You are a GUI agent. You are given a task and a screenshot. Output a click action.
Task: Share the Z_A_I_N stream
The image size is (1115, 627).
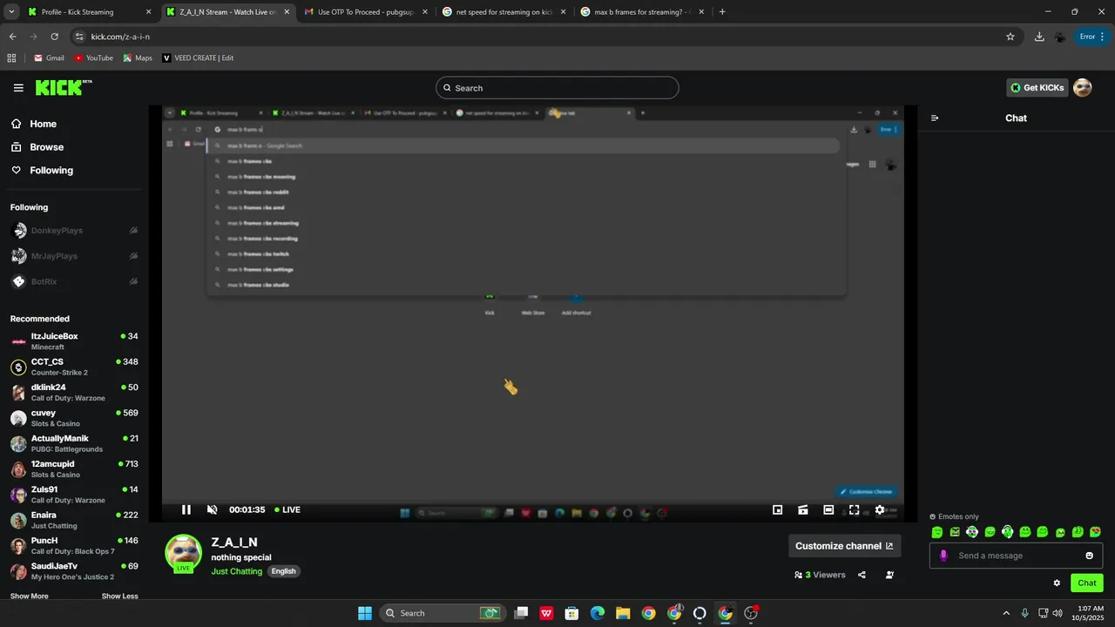click(862, 575)
